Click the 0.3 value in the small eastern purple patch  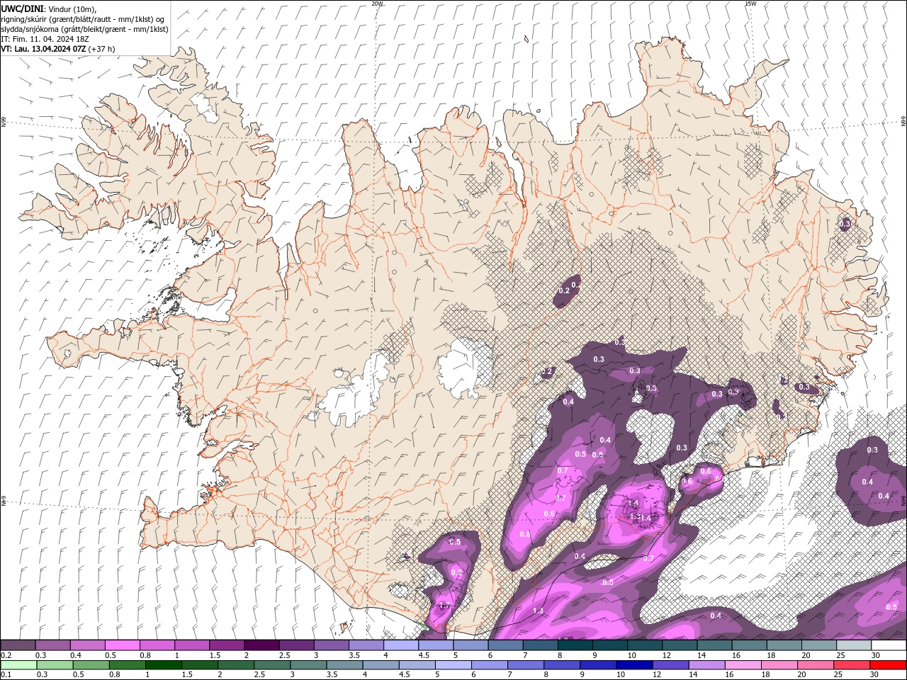tap(845, 224)
